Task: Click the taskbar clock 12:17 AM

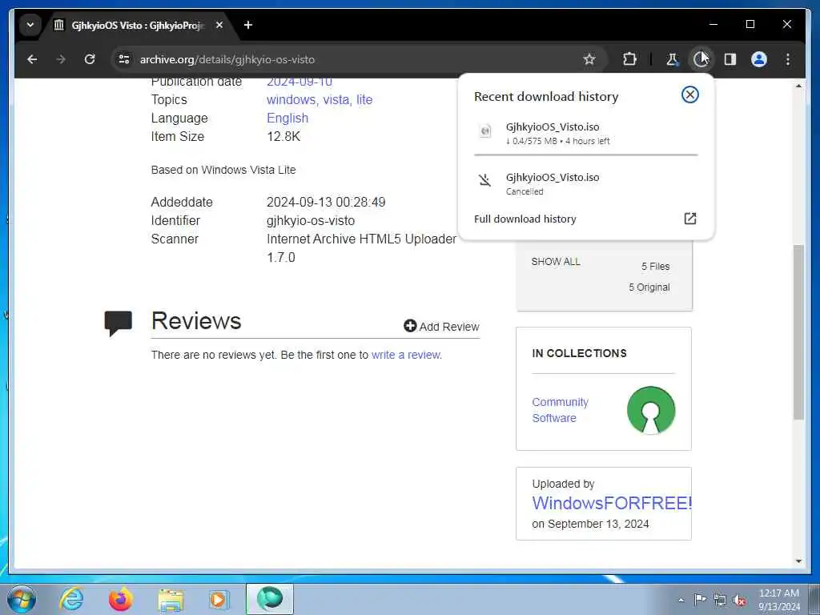Action: [x=778, y=593]
